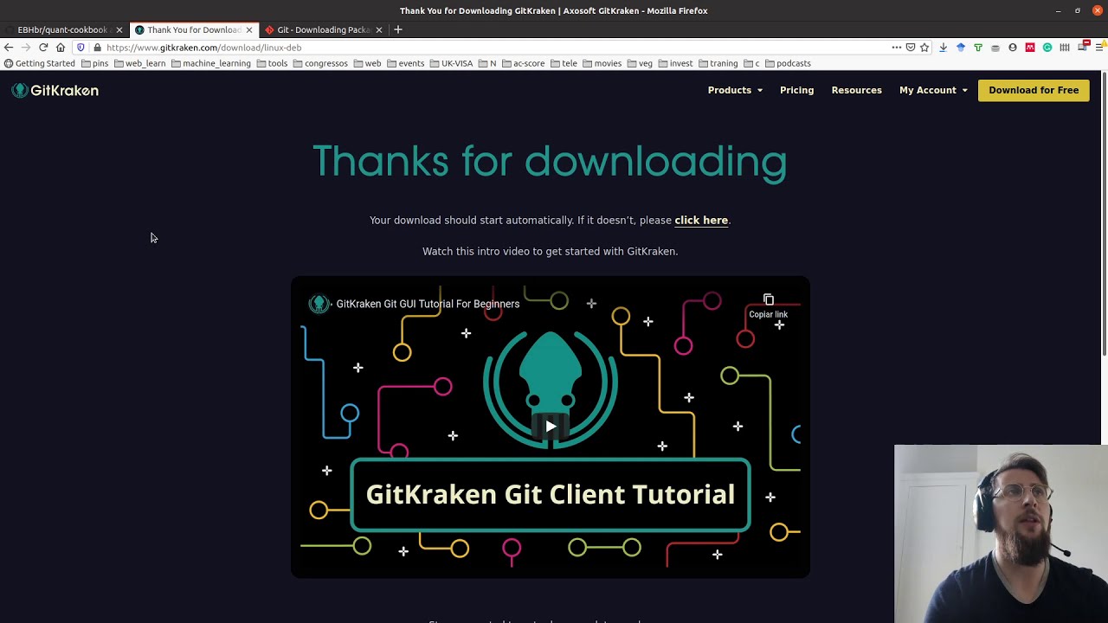The image size is (1108, 623).
Task: Open the veg bookmark folder
Action: pos(640,63)
